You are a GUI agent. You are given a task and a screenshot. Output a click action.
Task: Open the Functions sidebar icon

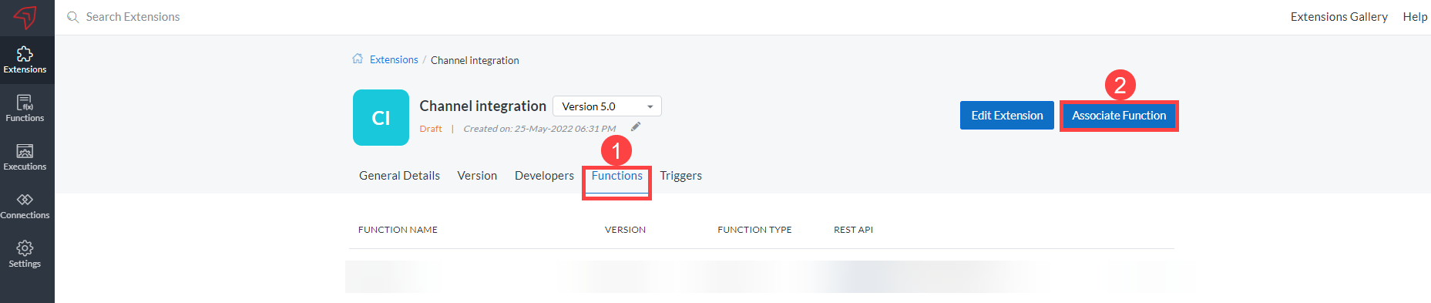25,108
